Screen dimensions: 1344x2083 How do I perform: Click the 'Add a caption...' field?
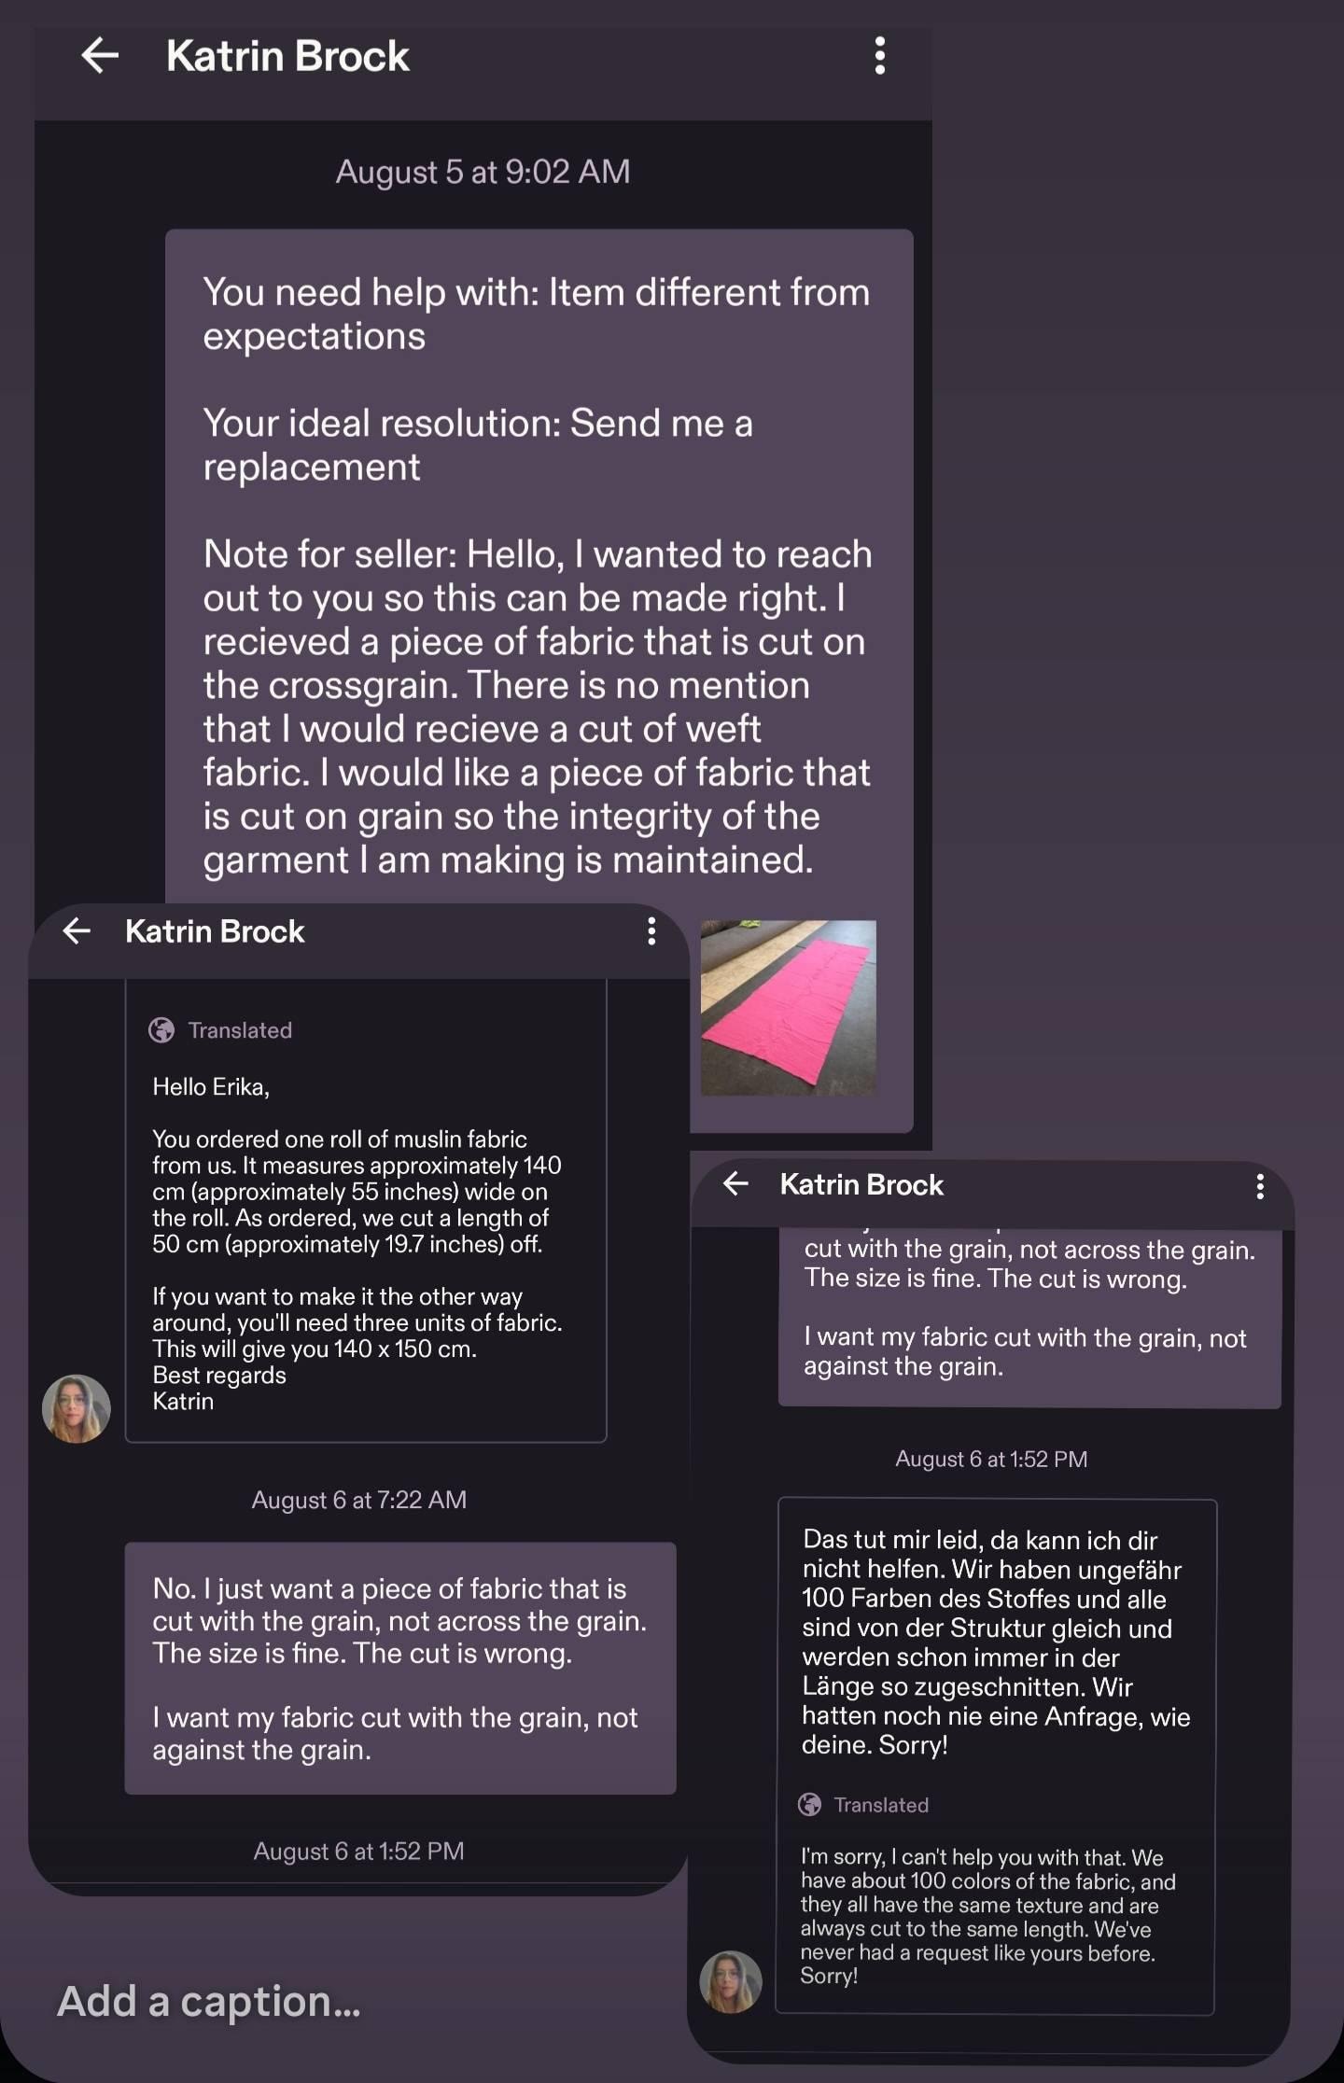pos(209,2001)
